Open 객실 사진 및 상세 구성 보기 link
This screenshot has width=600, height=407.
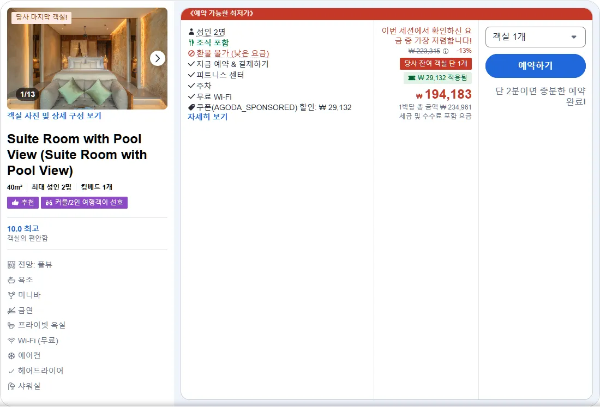coord(55,116)
